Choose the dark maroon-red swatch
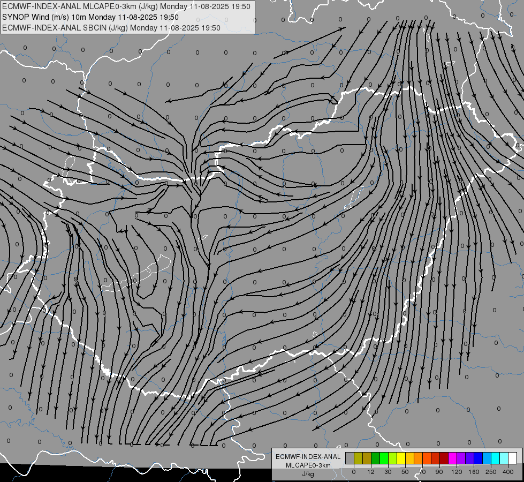Viewport: 524px width, 482px height. coord(444,458)
